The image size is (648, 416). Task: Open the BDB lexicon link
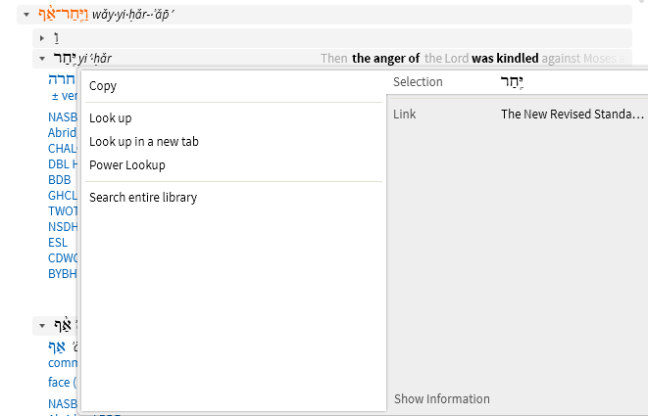coord(59,180)
